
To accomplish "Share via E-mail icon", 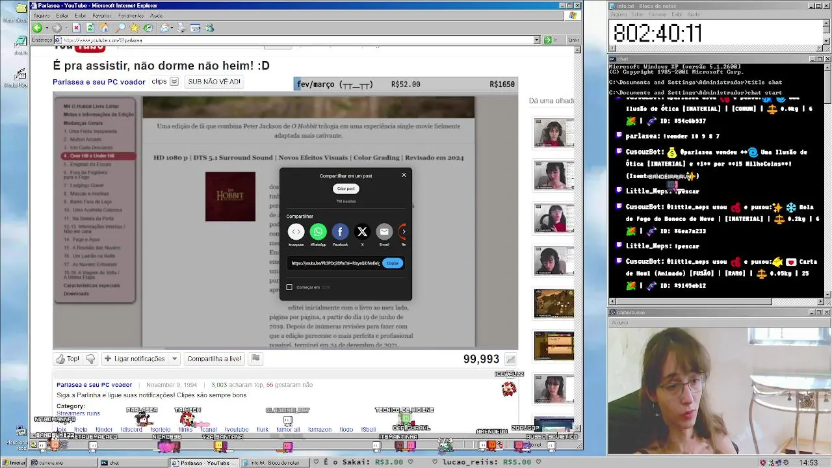I will (x=384, y=231).
